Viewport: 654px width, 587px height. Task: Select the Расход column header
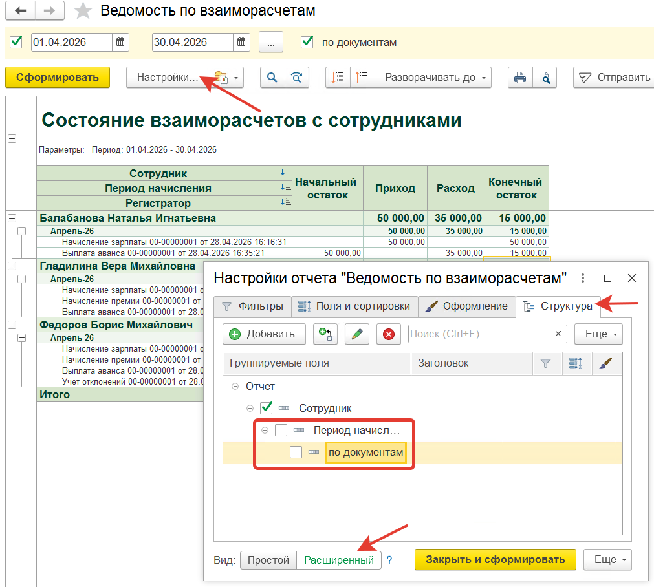click(456, 188)
